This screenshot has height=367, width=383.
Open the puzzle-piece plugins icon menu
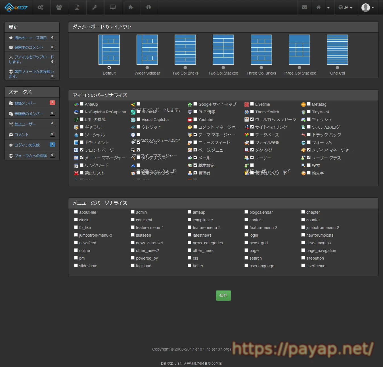[x=131, y=7]
